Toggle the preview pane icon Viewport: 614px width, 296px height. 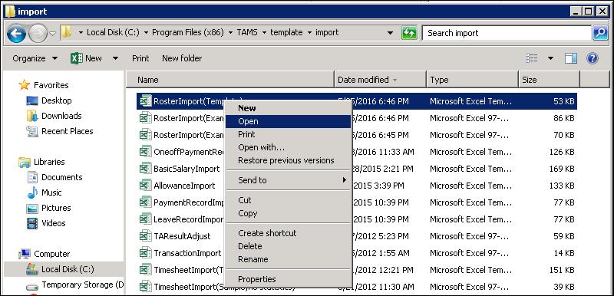point(570,58)
